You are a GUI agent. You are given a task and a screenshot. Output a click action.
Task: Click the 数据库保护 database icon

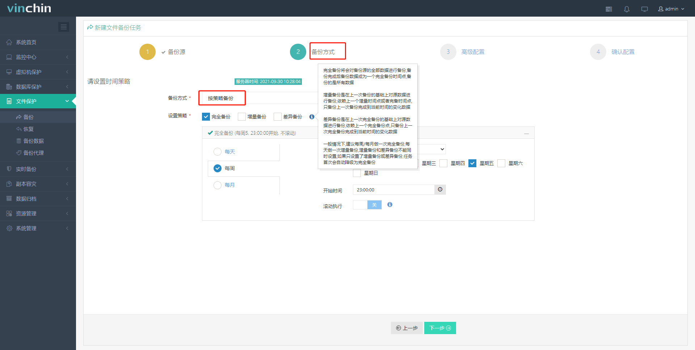click(x=9, y=87)
